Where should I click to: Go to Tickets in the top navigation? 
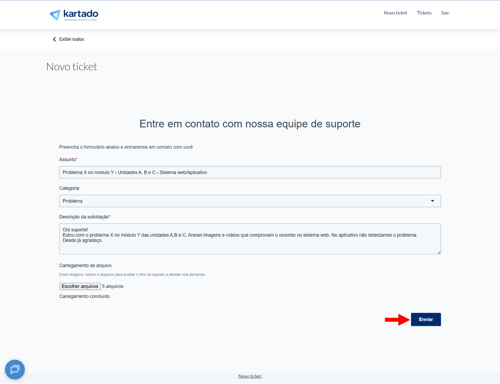click(x=424, y=13)
